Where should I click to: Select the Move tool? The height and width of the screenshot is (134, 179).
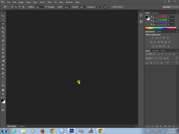[x=3, y=16]
